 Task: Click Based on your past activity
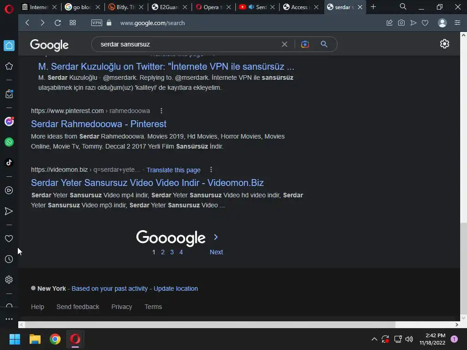pyautogui.click(x=109, y=288)
